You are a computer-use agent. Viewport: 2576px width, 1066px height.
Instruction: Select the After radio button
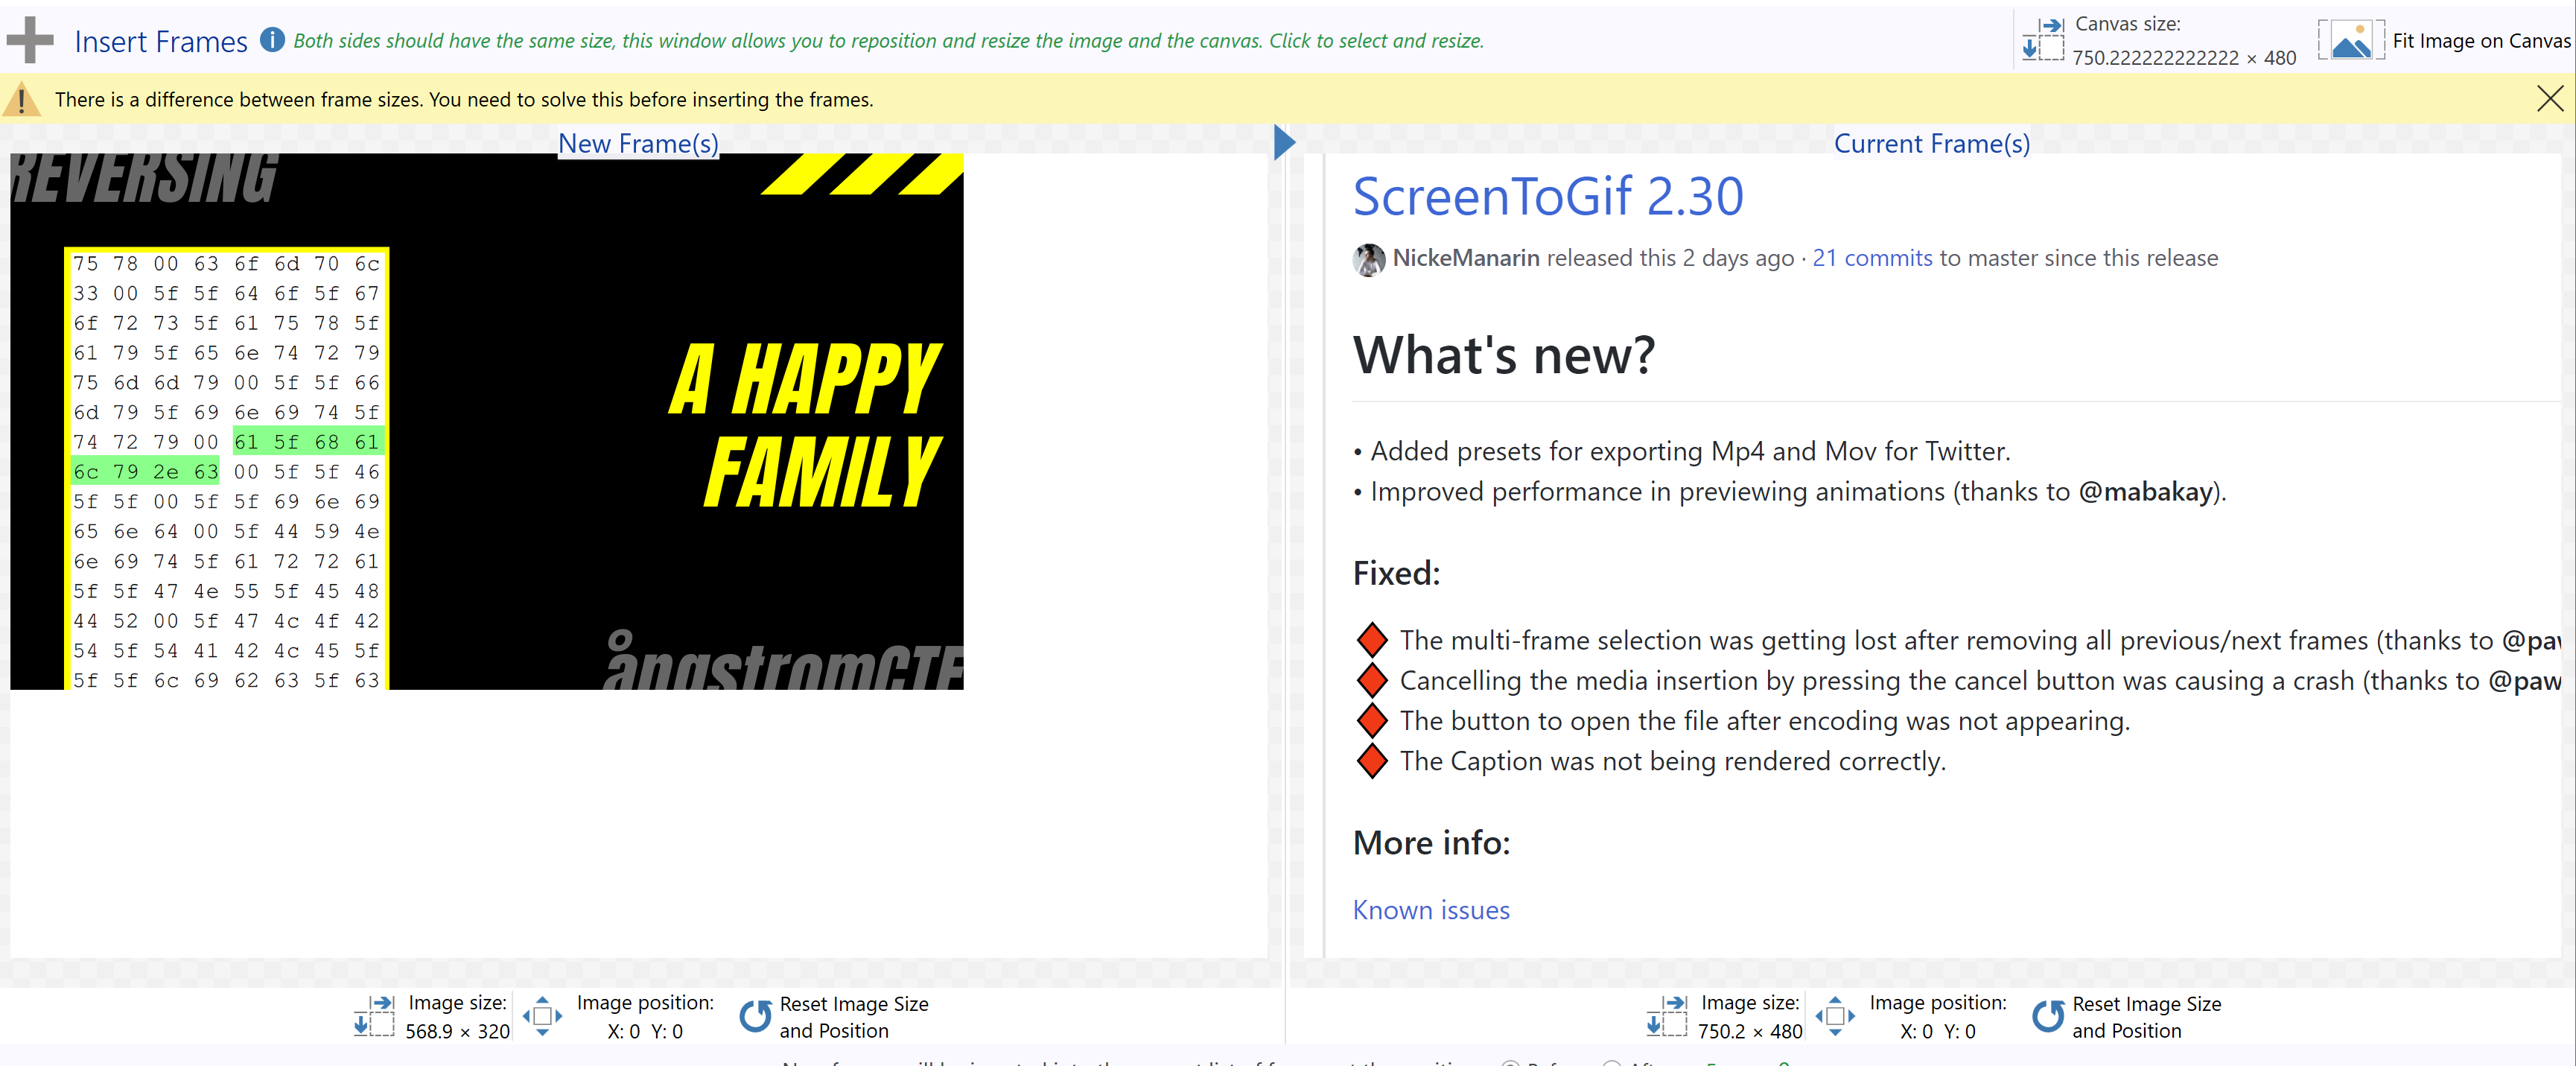1613,1064
